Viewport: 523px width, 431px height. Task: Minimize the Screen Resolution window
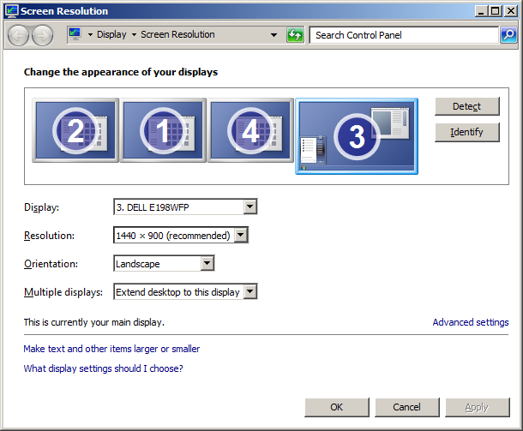point(481,11)
